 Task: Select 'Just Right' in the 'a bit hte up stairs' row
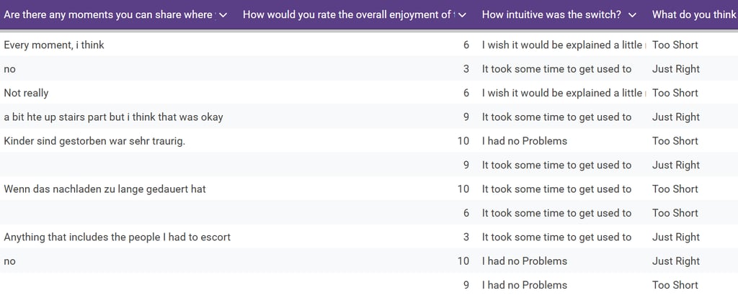(x=675, y=117)
